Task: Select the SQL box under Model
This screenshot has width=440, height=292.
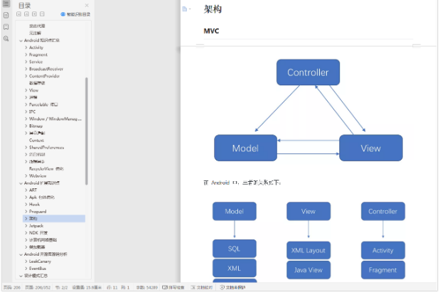Action: 235,249
